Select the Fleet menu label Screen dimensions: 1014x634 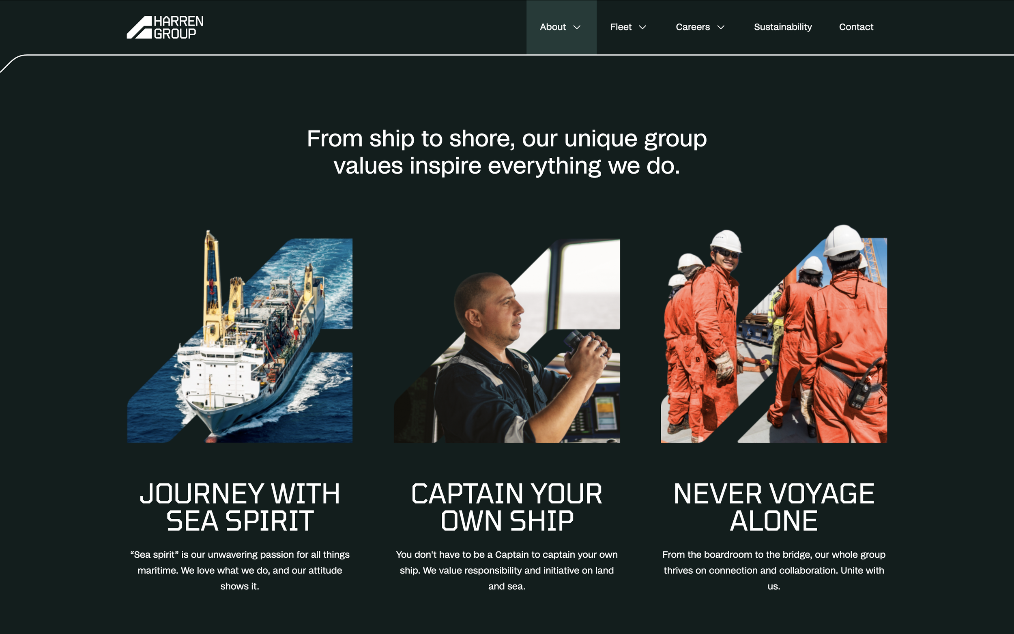(x=621, y=27)
